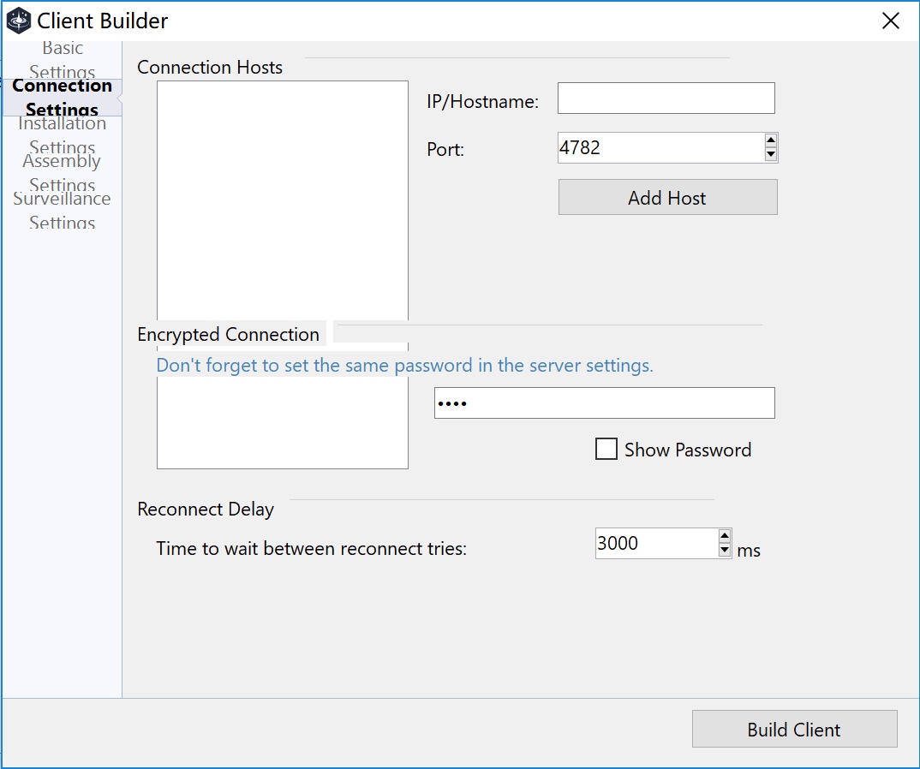The width and height of the screenshot is (920, 769).
Task: Increase reconnect delay using up arrow
Action: click(725, 536)
